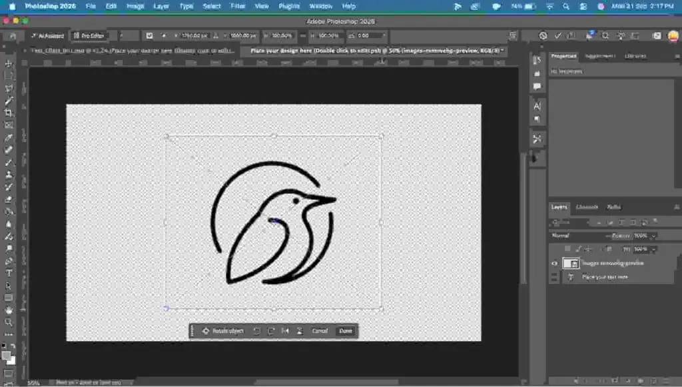Click rotate clockwise icon in floating bar

271,331
